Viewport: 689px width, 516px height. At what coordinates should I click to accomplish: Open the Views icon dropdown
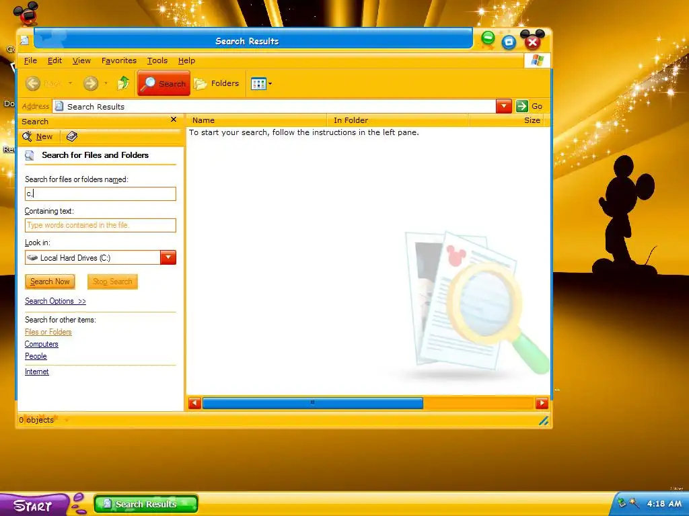coord(261,83)
